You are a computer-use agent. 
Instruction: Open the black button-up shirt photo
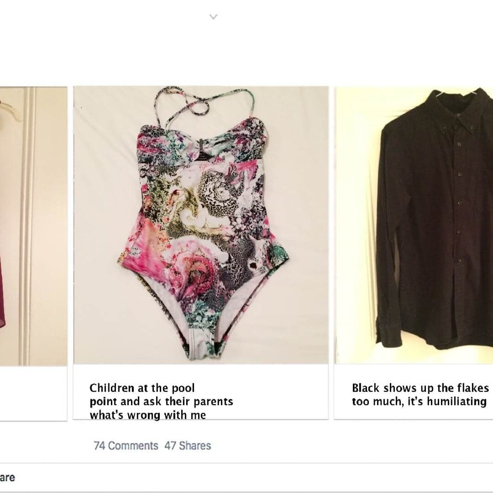(x=414, y=225)
